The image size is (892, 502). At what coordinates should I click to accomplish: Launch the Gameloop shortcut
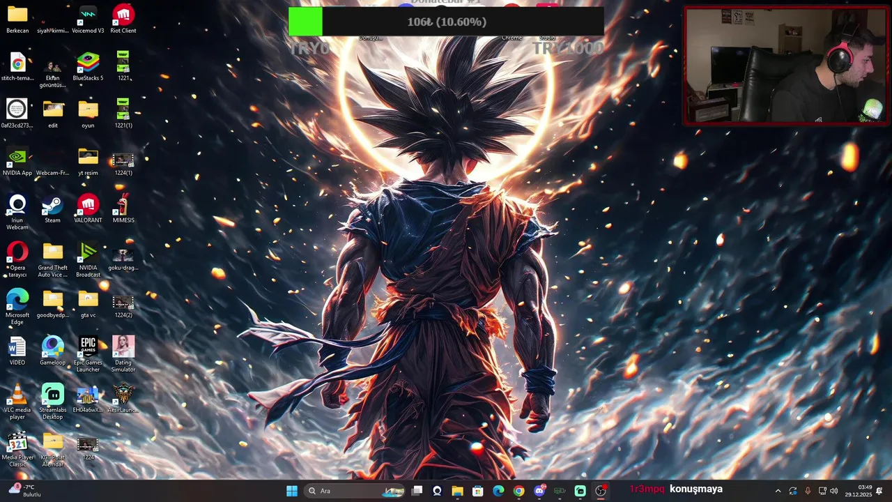click(53, 351)
